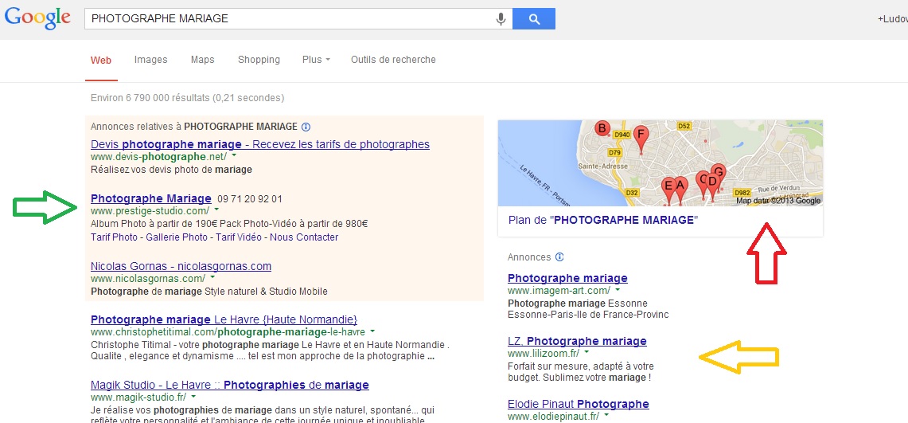Click the Tarif Photo sitelink
Image resolution: width=908 pixels, height=423 pixels.
(114, 237)
